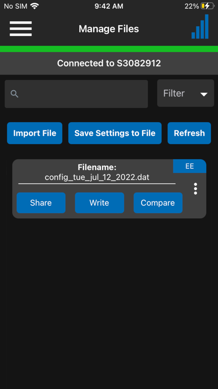Tap the Manage Files title
The height and width of the screenshot is (389, 218).
pos(109,29)
